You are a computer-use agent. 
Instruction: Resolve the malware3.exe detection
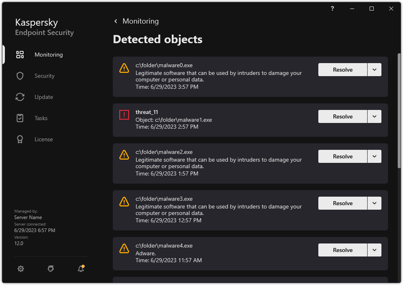pyautogui.click(x=342, y=203)
